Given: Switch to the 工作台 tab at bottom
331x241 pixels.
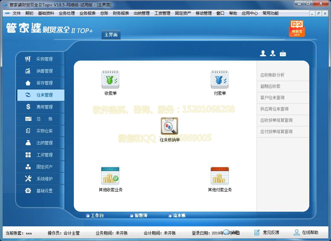Looking at the screenshot, I should click(x=97, y=215).
